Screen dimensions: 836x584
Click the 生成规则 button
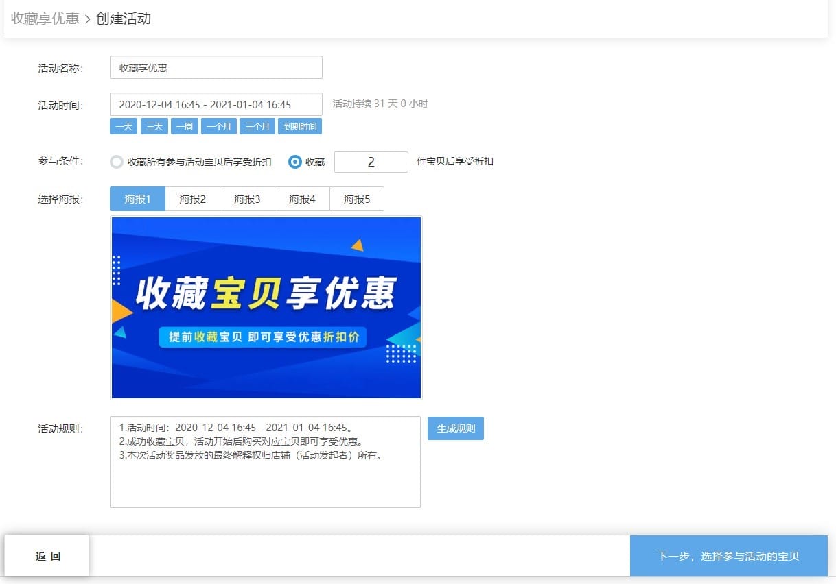[455, 428]
